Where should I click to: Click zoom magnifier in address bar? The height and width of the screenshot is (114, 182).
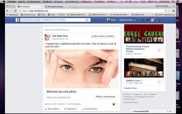tap(166, 11)
